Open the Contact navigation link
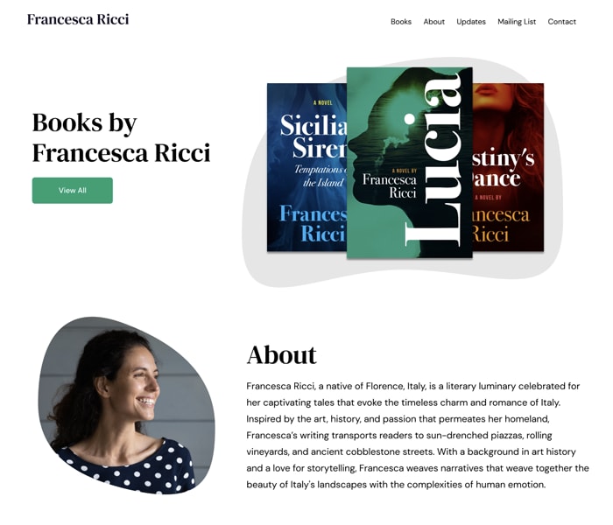Screen dimensions: 613x525 pos(562,22)
